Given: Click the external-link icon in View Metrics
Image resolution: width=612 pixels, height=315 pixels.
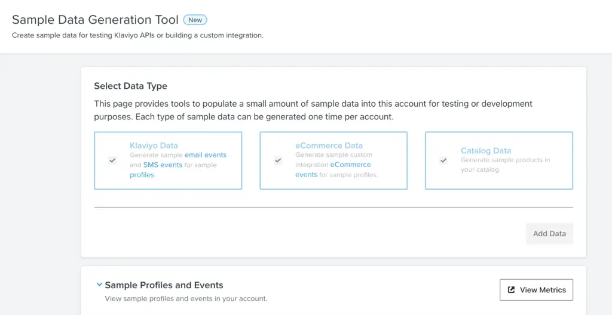Looking at the screenshot, I should point(511,290).
